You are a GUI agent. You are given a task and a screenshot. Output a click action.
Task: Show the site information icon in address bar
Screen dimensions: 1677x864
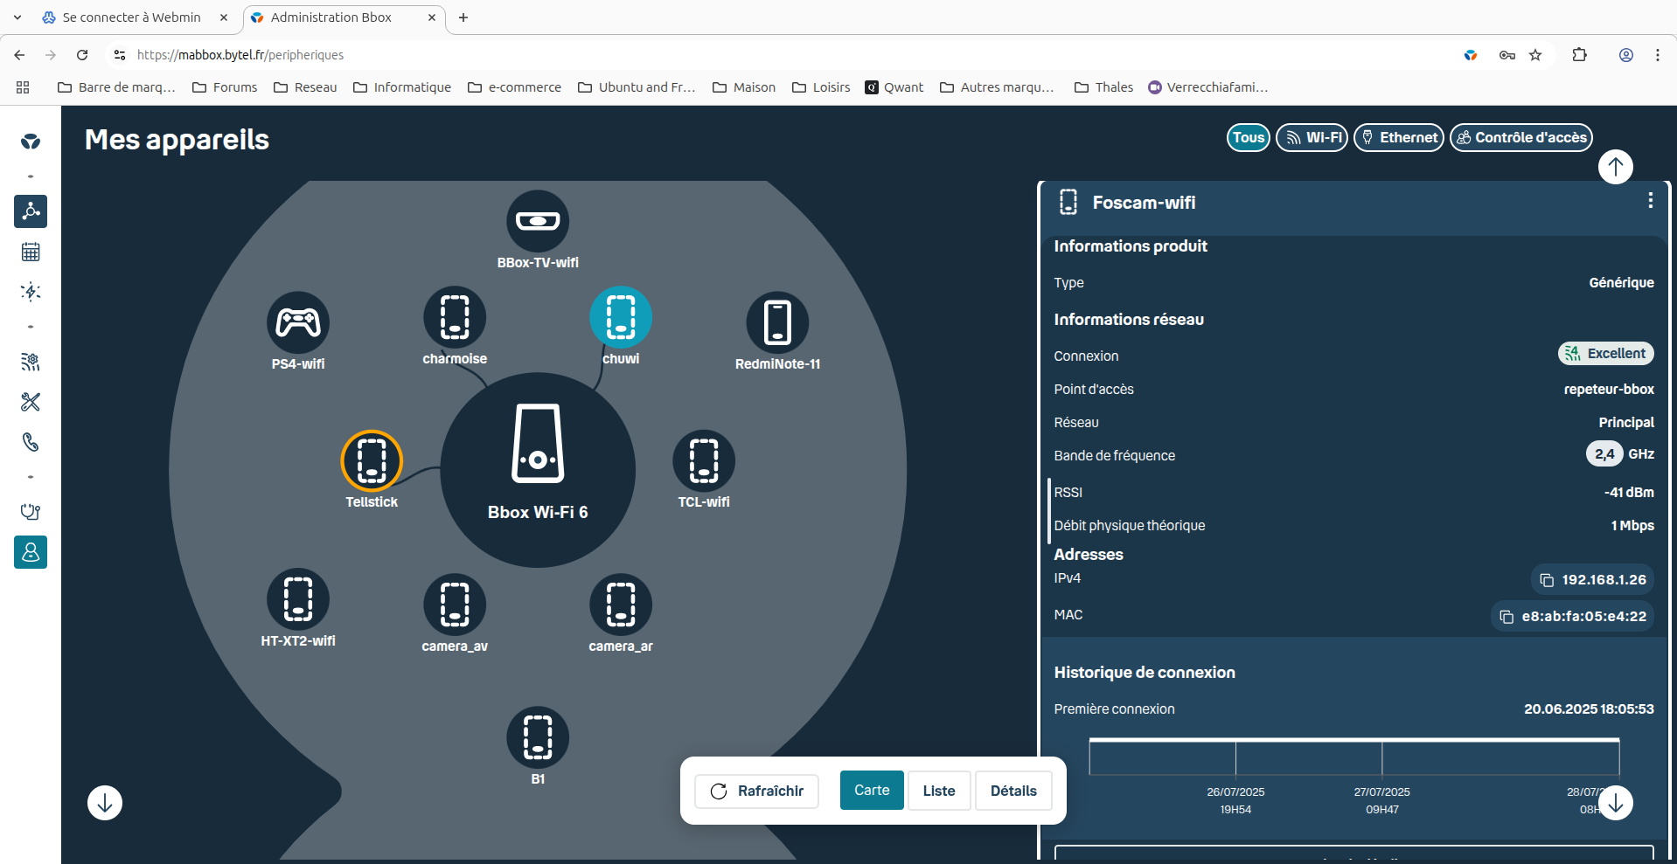coord(120,55)
